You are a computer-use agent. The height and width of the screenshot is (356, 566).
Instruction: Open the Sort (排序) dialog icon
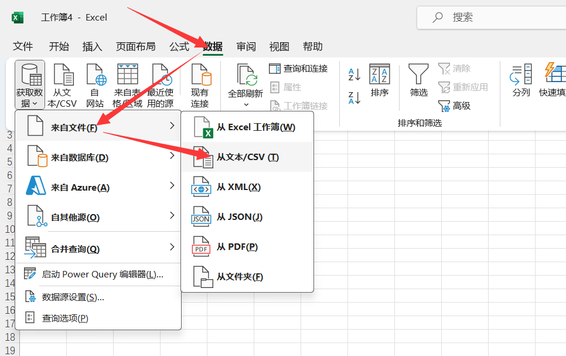(x=380, y=76)
